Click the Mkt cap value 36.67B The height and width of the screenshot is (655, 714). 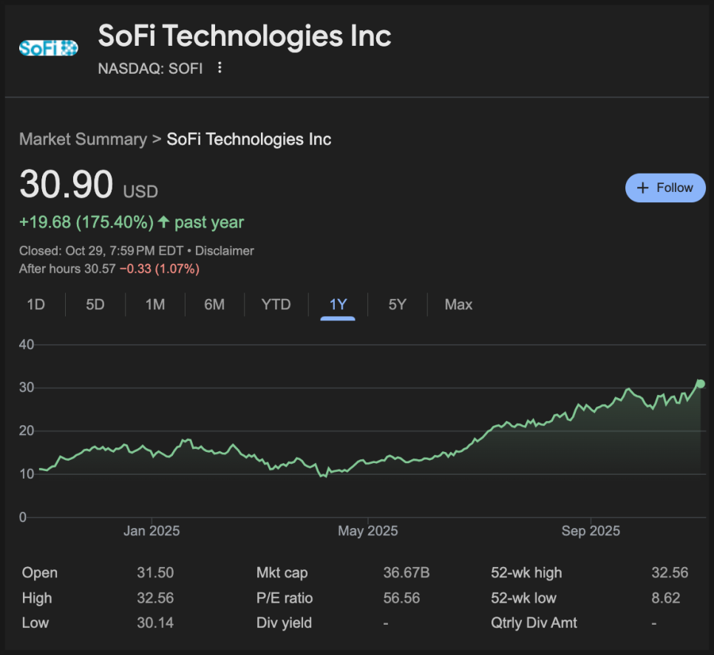pyautogui.click(x=406, y=573)
